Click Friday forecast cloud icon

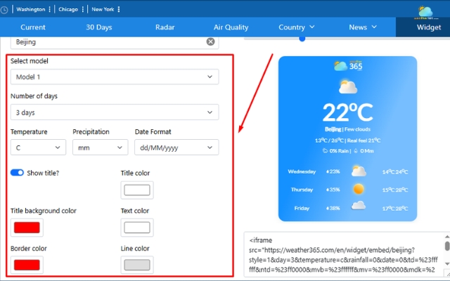[359, 206]
